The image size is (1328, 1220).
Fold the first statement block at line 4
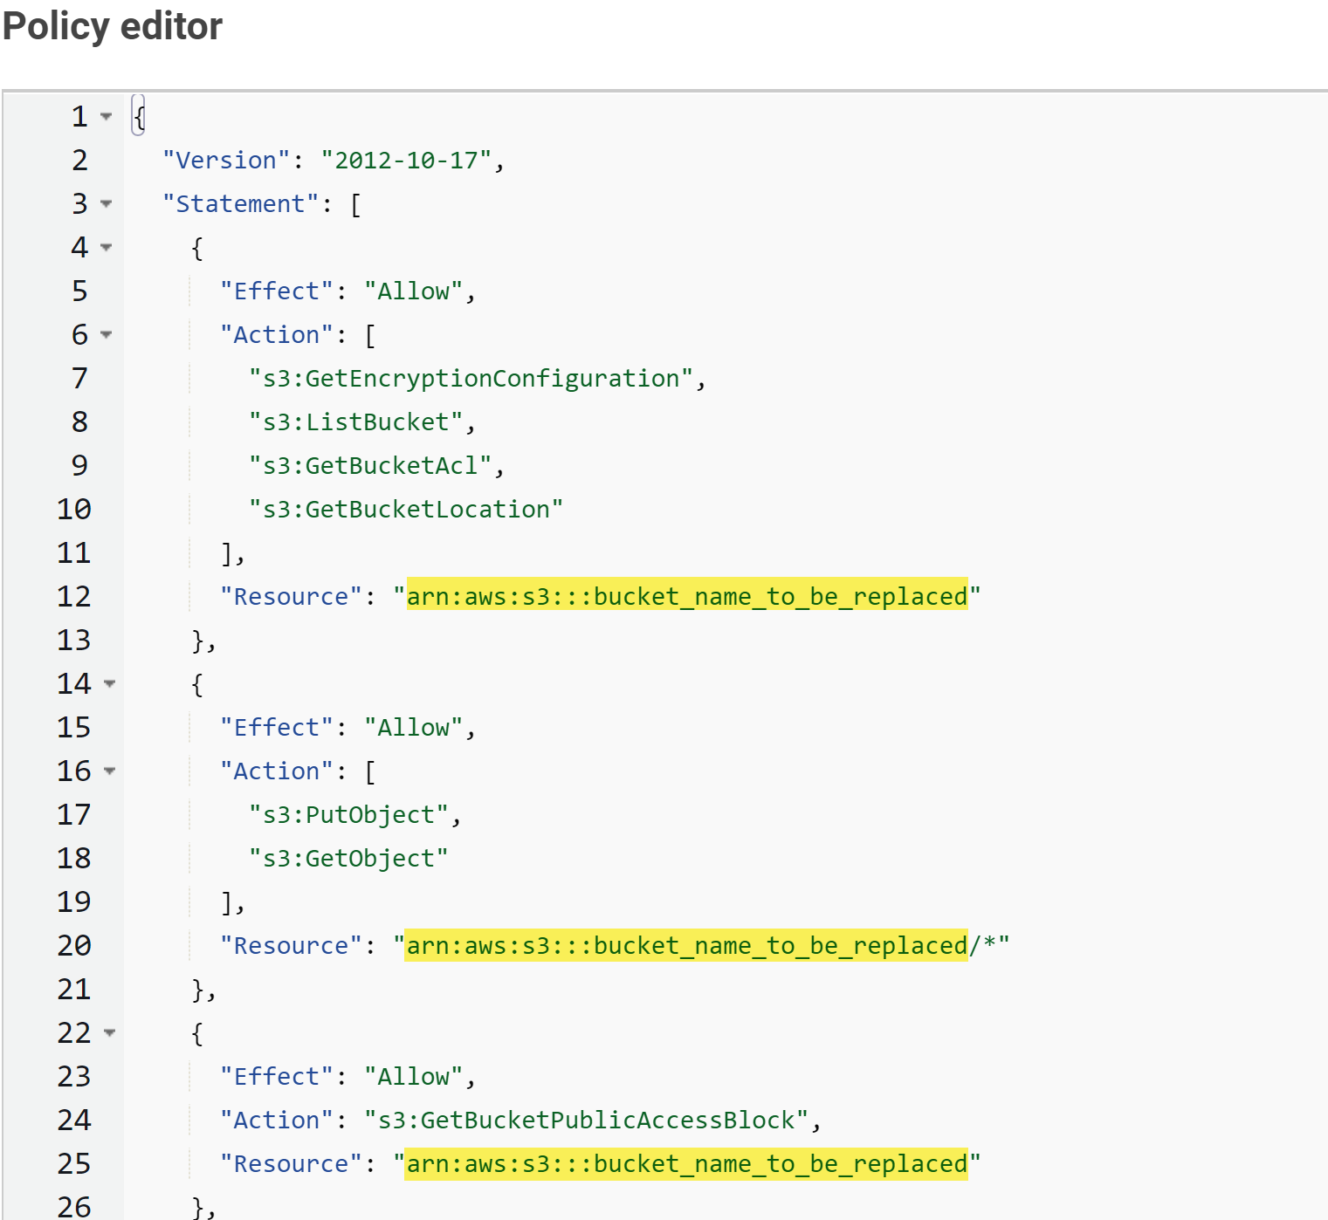point(107,247)
